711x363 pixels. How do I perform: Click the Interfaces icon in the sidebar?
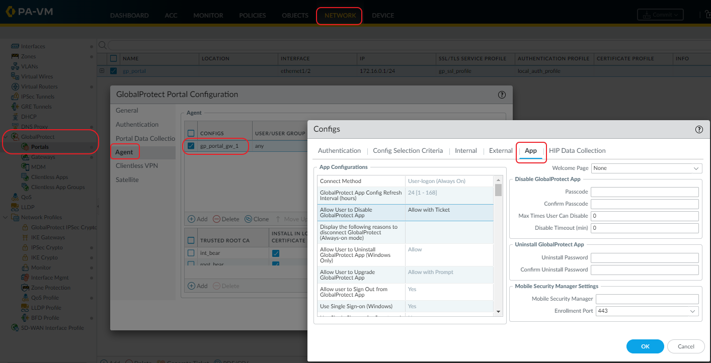15,46
